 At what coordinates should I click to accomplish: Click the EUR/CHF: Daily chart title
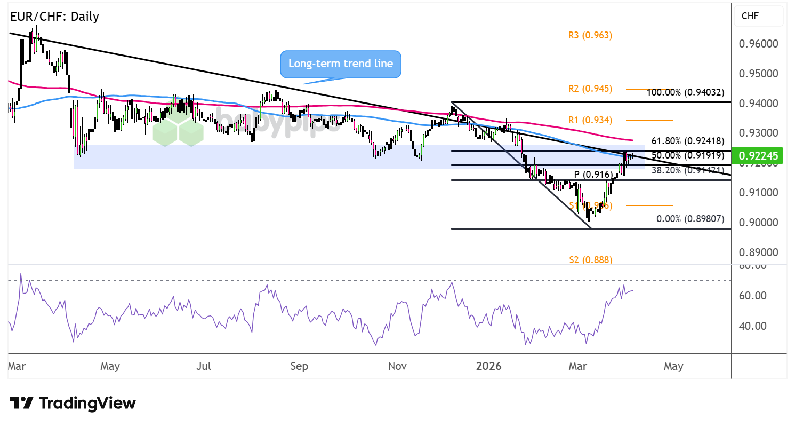pyautogui.click(x=54, y=17)
